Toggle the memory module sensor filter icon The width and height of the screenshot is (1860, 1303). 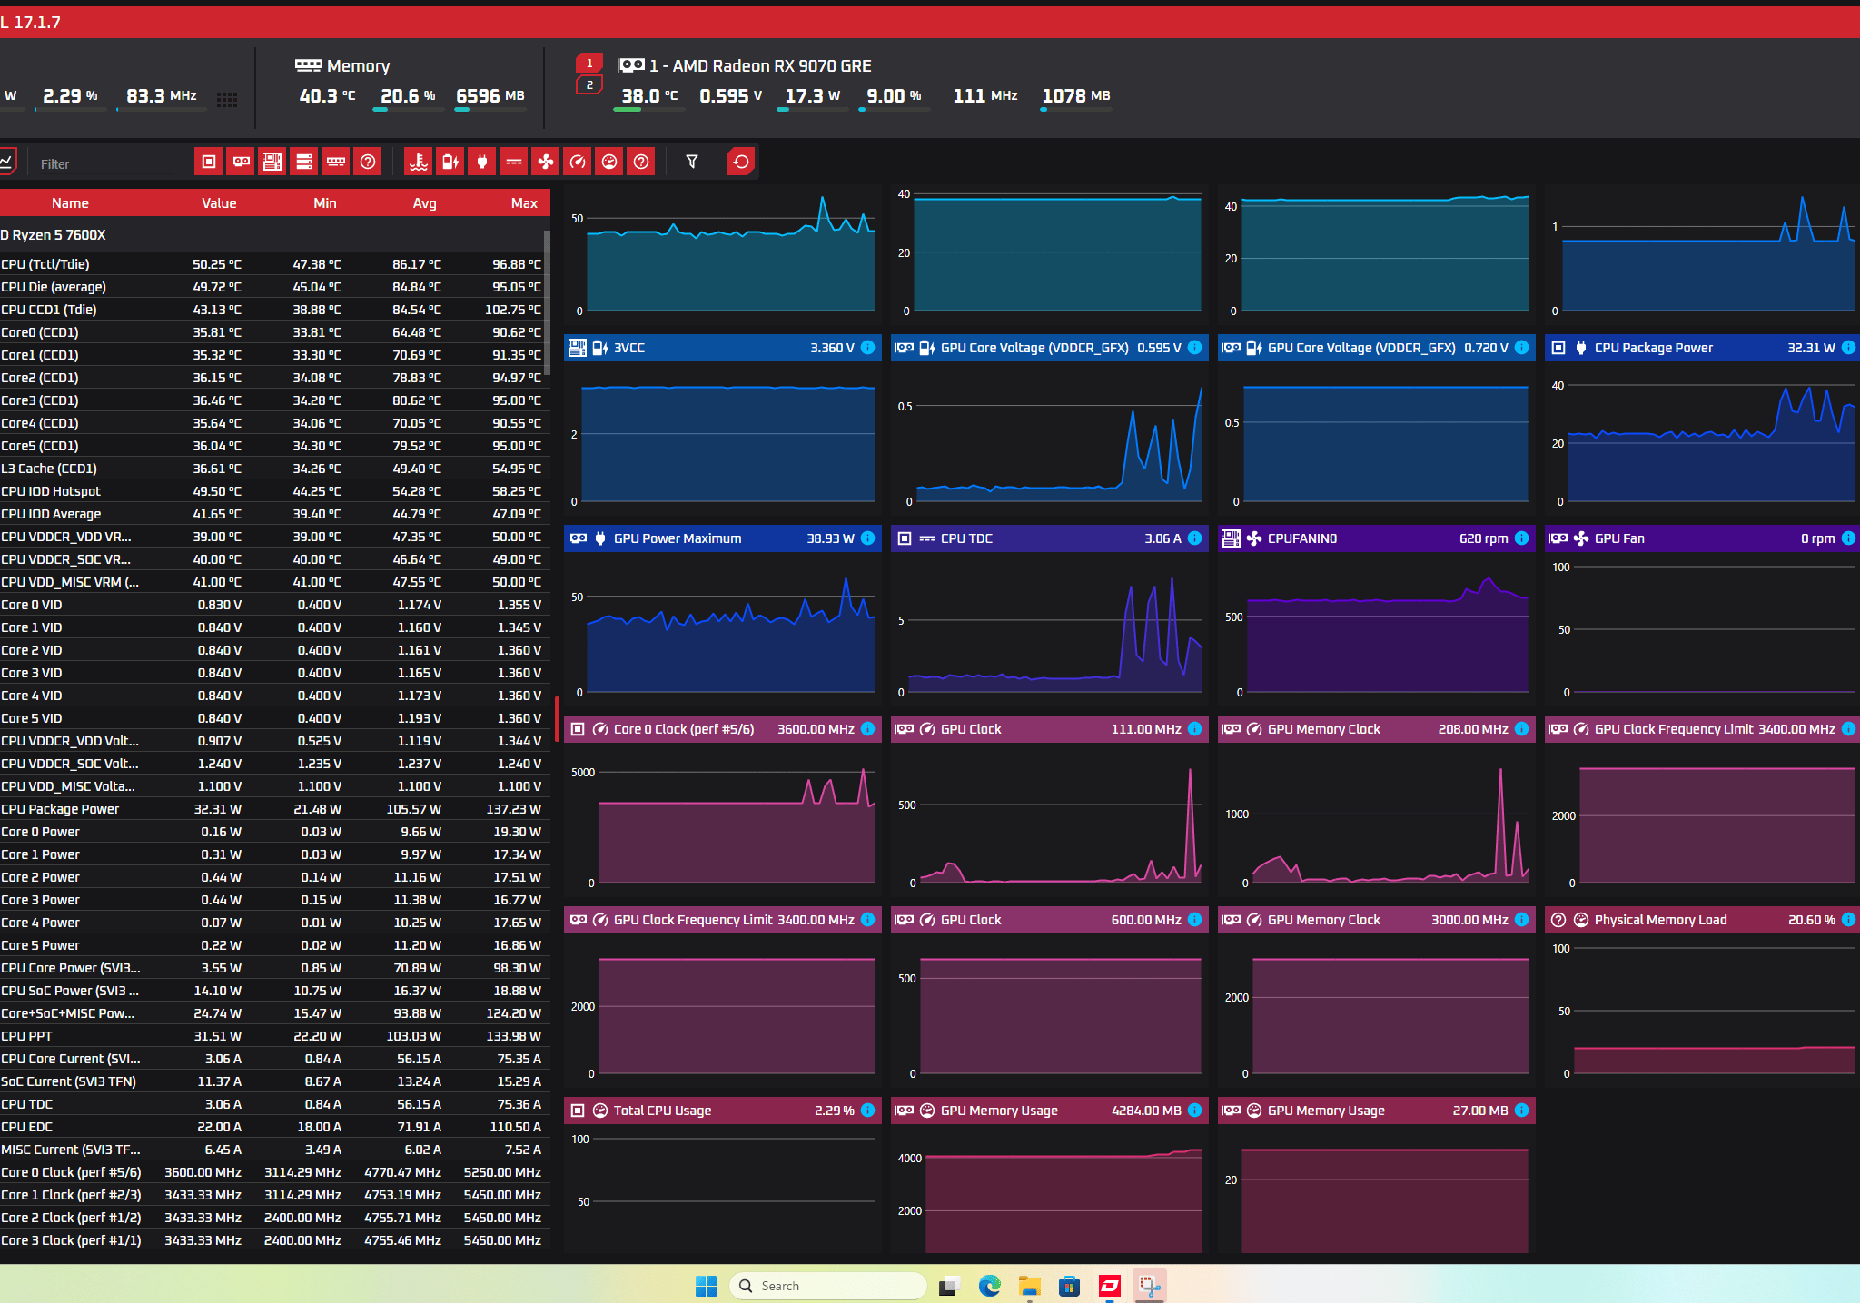point(336,162)
